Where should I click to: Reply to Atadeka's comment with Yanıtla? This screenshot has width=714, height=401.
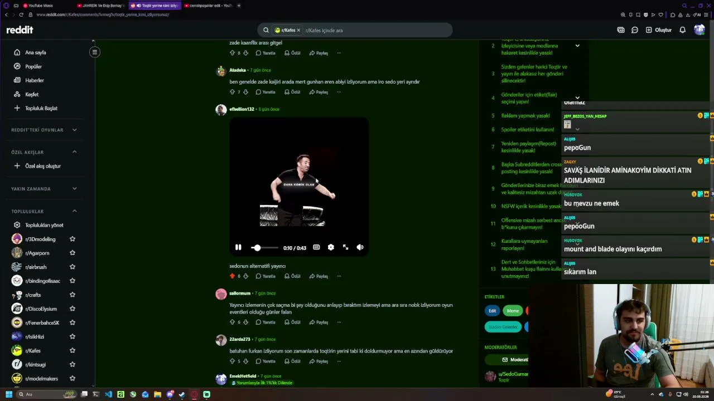pyautogui.click(x=266, y=92)
